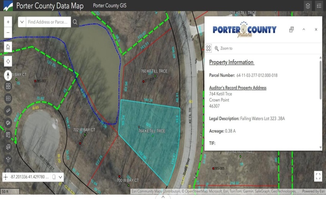
Task: Collapse the property popup panel
Action: tap(304, 29)
